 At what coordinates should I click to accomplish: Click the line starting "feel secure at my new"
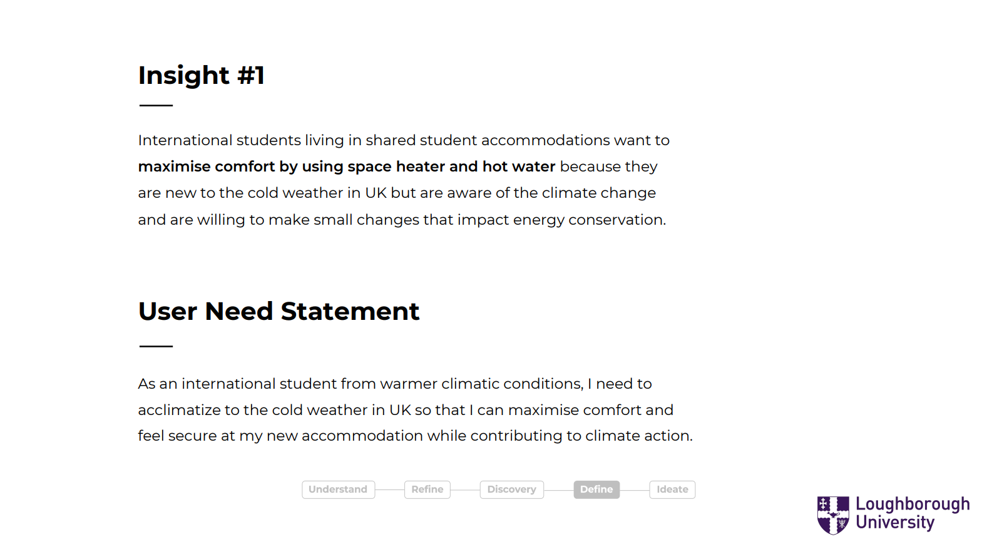pos(415,436)
